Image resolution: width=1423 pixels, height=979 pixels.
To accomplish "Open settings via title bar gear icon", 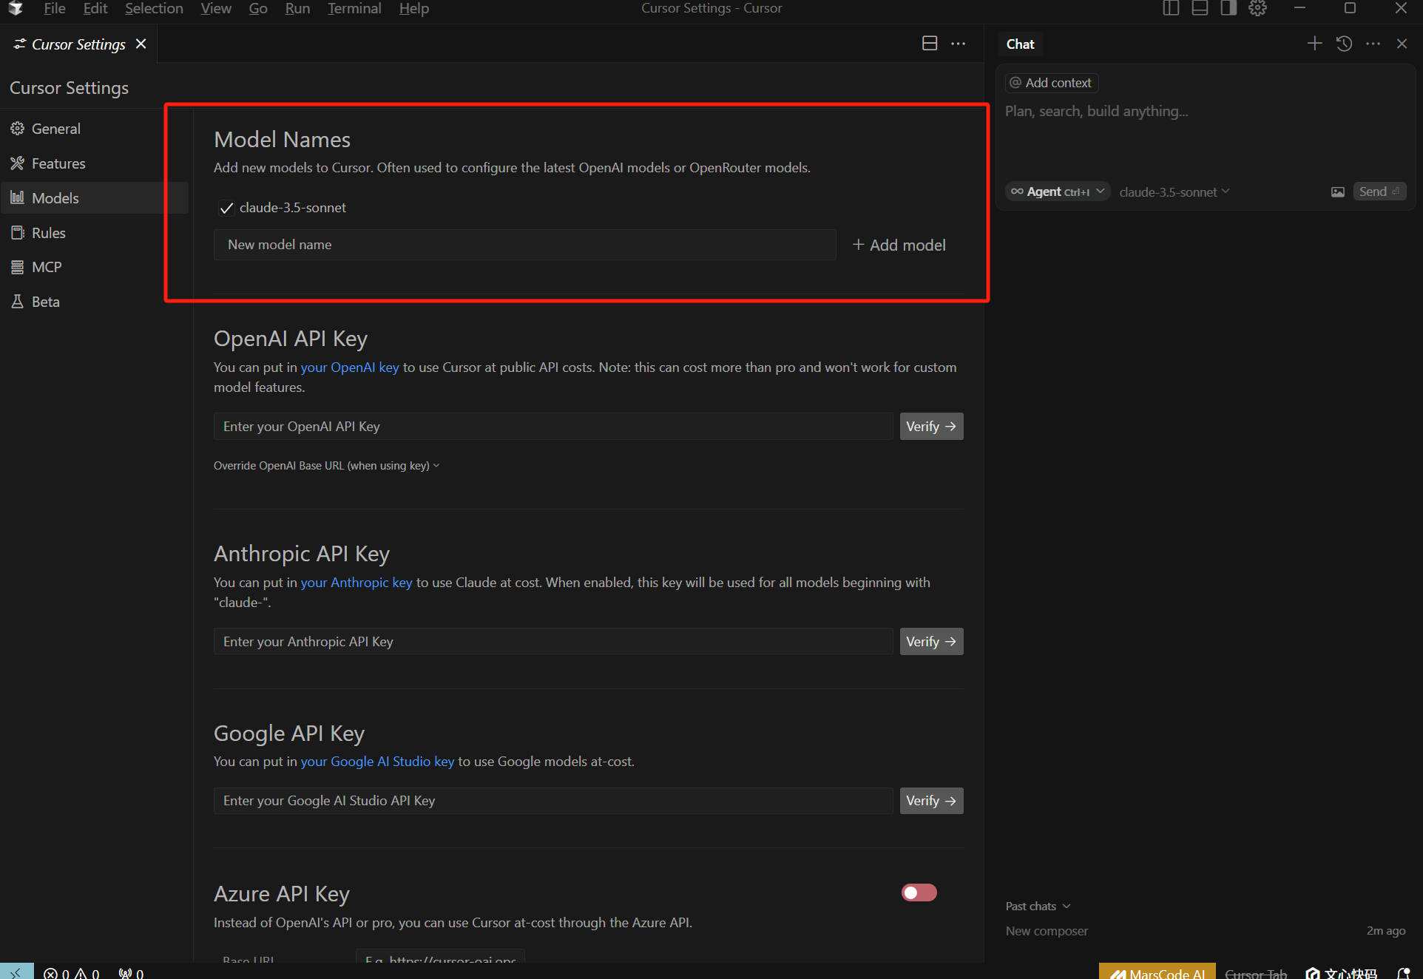I will click(x=1257, y=8).
